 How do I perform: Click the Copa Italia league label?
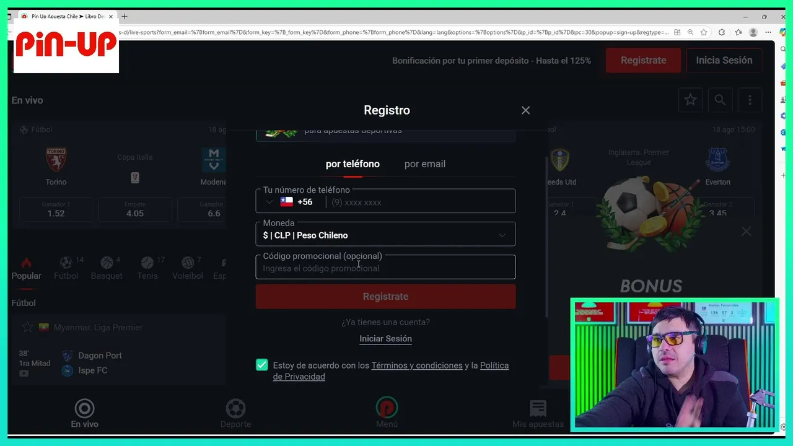pyautogui.click(x=134, y=157)
